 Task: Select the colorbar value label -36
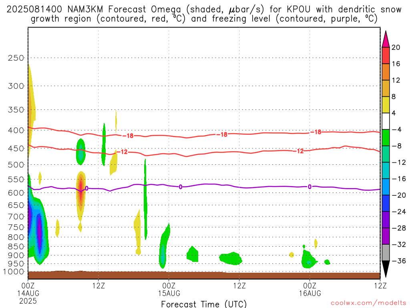[x=399, y=261]
